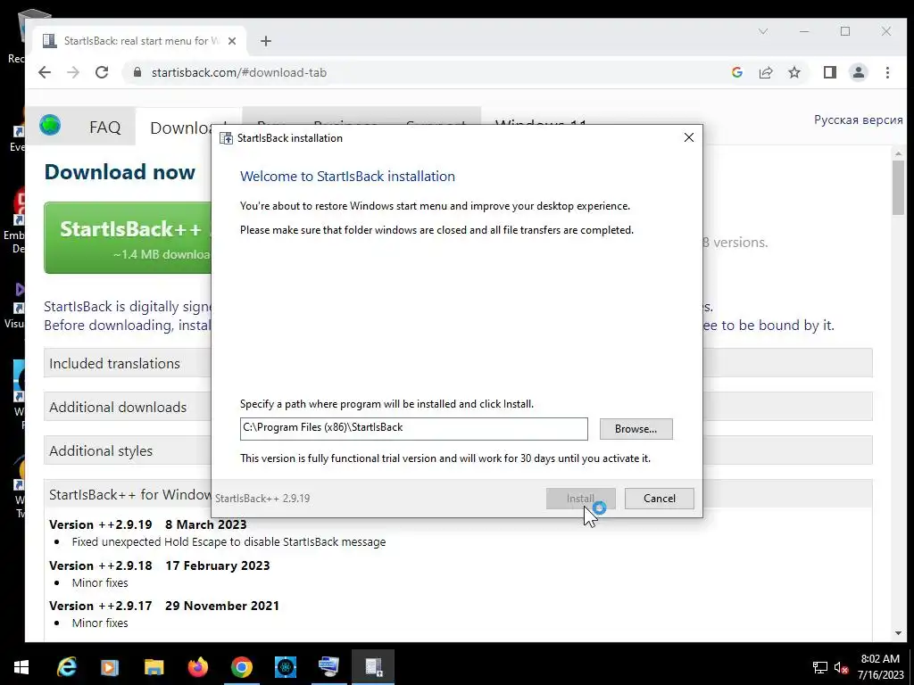Open the computer monitor app in the taskbar
The image size is (914, 685).
tap(329, 667)
